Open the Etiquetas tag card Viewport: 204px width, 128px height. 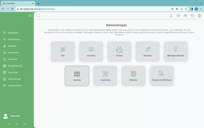[147, 51]
